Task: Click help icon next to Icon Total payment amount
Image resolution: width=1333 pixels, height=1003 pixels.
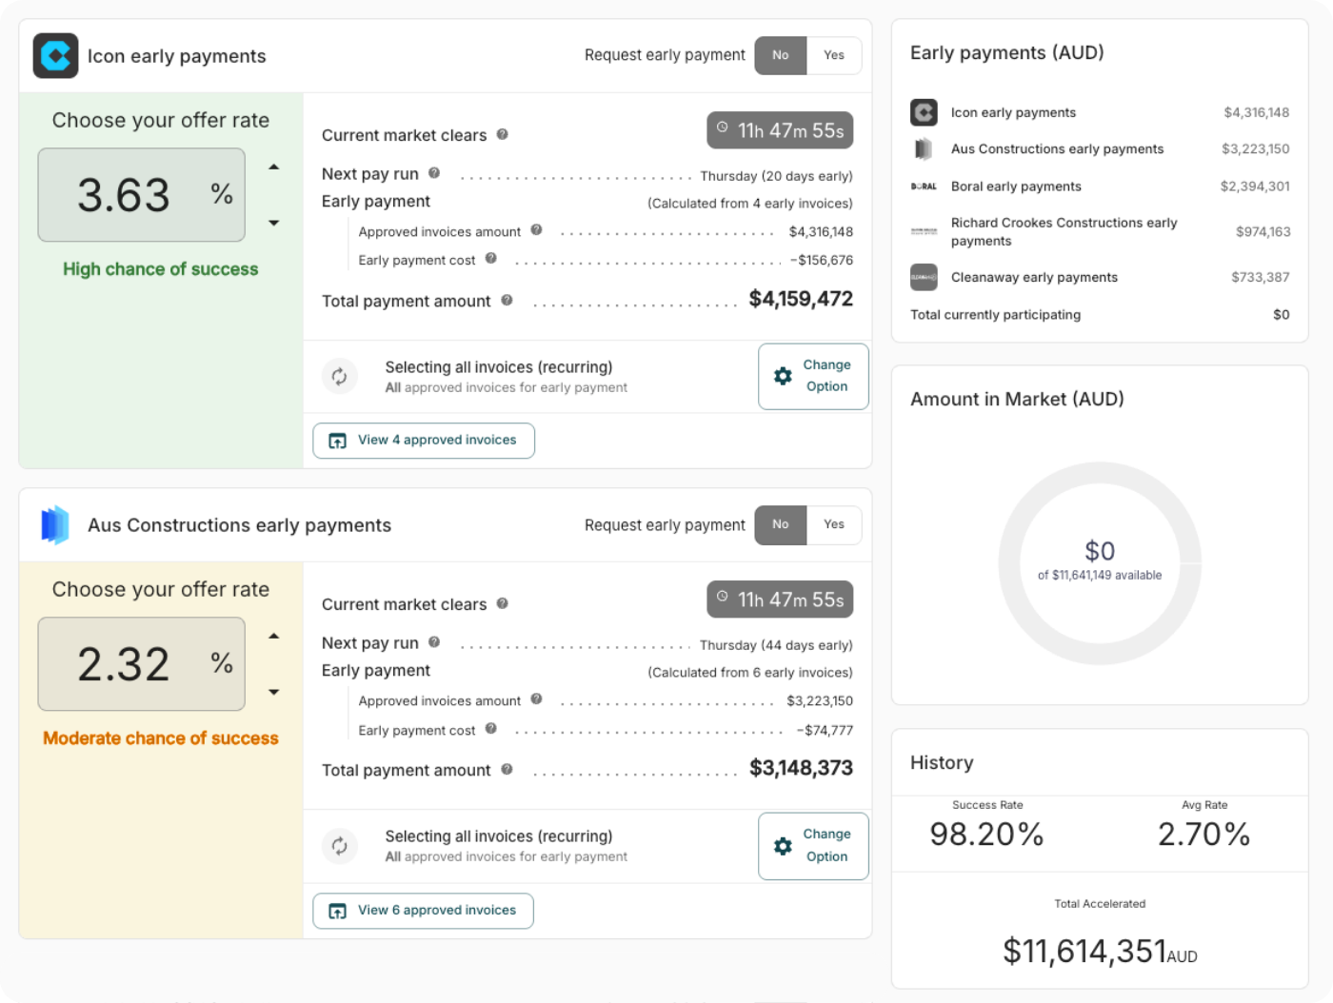Action: 507,301
